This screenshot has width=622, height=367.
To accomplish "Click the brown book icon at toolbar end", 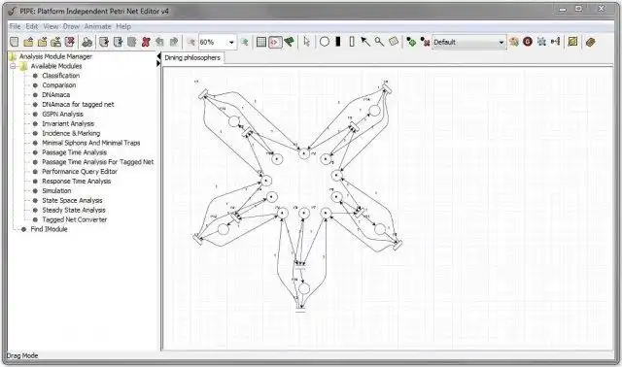I will pos(590,42).
